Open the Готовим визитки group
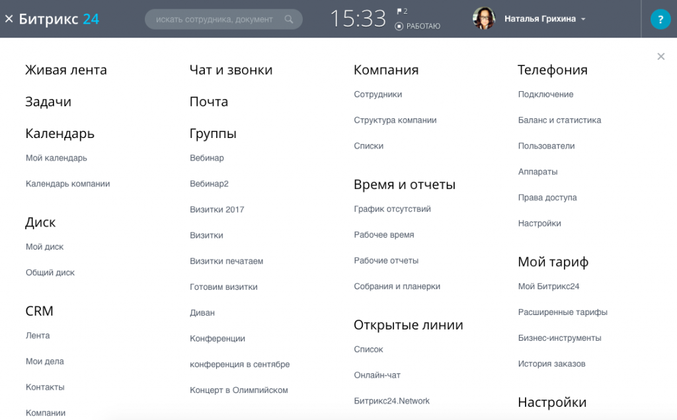This screenshot has height=420, width=677. (x=223, y=287)
